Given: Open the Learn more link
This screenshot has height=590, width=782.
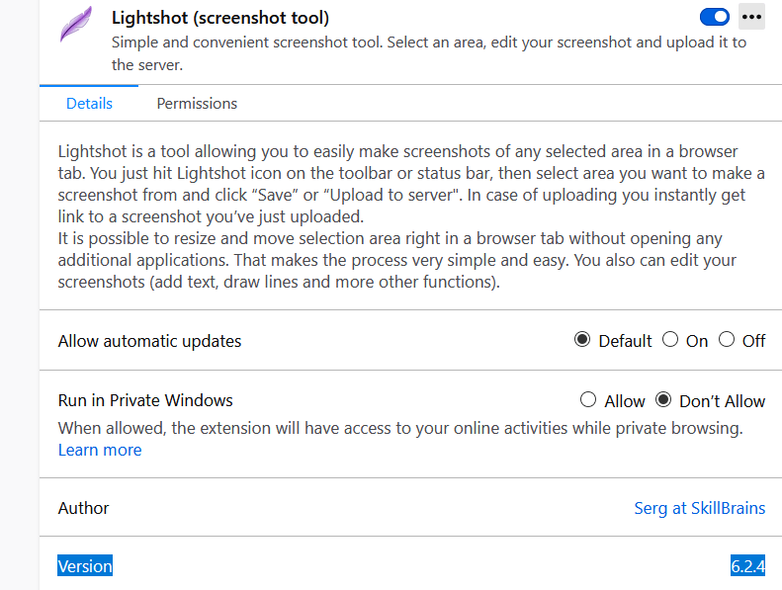Looking at the screenshot, I should [x=100, y=450].
